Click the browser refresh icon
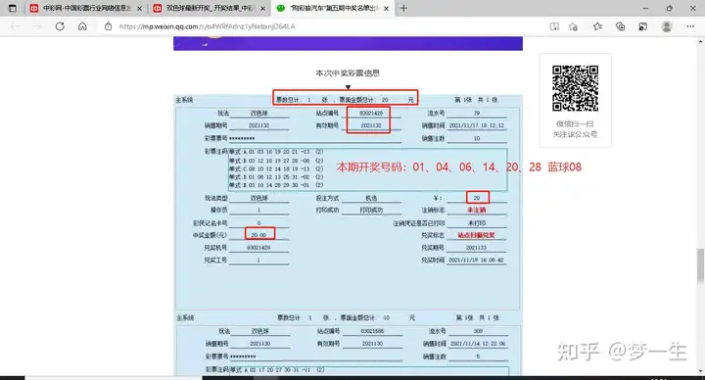The image size is (705, 380). pos(60,26)
